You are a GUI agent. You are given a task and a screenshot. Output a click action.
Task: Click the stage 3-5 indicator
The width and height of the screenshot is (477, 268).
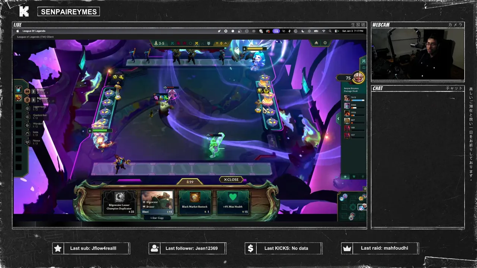(159, 43)
